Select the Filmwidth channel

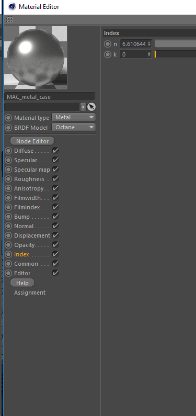[28, 198]
